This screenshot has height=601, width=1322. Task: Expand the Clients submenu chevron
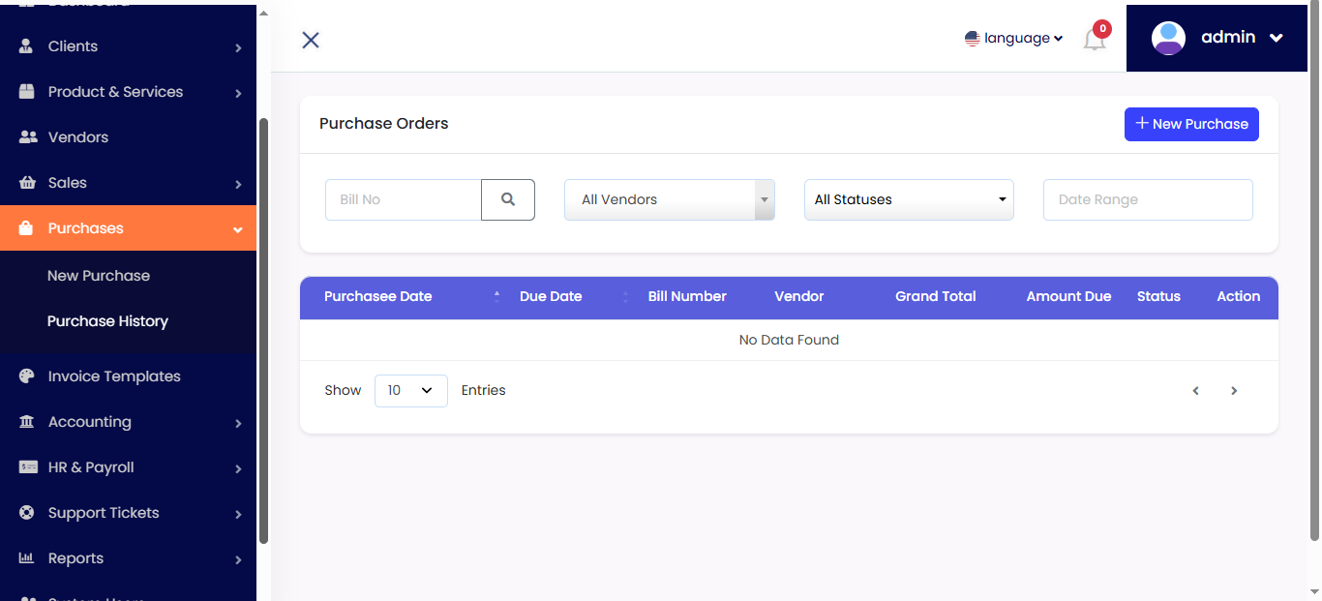tap(238, 47)
